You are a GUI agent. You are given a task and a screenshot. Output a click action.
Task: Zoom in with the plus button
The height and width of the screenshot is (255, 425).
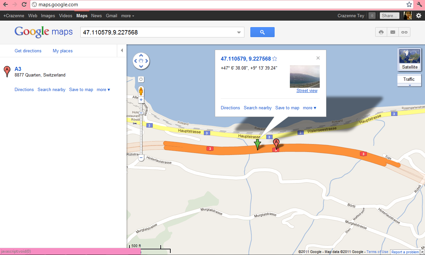pyautogui.click(x=141, y=100)
